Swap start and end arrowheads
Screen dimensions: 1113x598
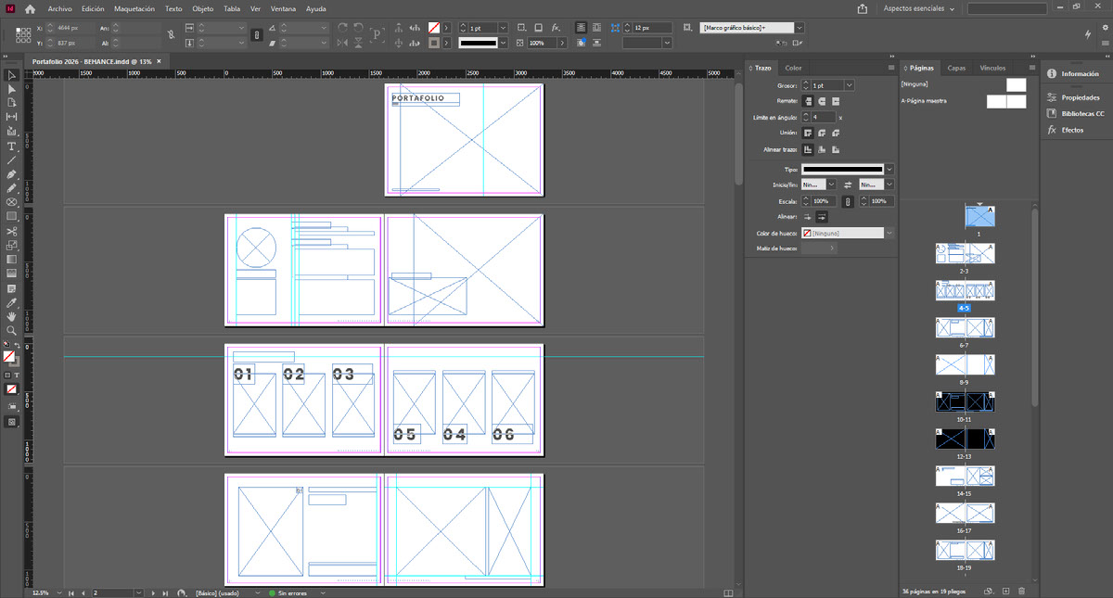[x=847, y=184]
